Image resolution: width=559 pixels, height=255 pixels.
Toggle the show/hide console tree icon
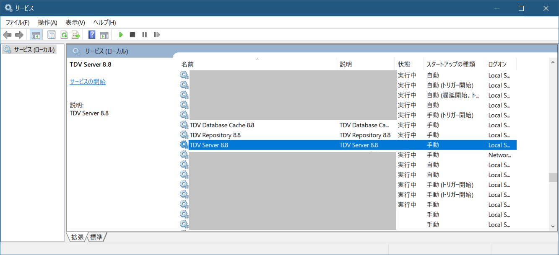pos(36,35)
